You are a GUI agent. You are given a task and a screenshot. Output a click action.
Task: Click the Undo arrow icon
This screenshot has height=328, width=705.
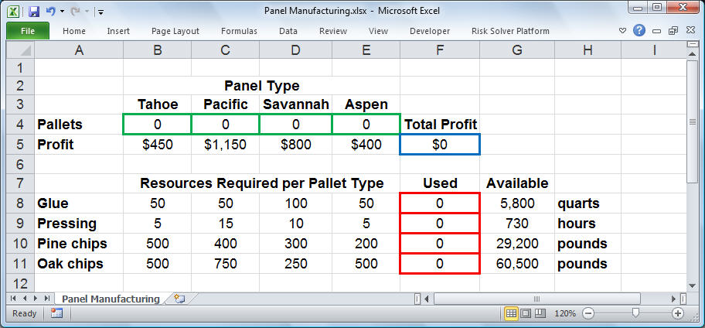[x=50, y=12]
